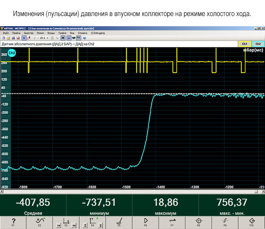This screenshot has height=229, width=265.
Task: Expand X axis with right F3 button
Action: pos(74,225)
